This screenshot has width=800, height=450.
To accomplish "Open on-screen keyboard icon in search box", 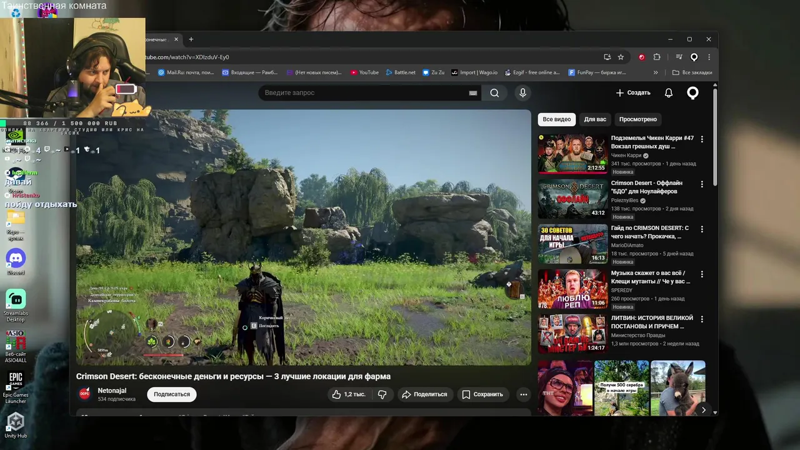I will click(473, 93).
